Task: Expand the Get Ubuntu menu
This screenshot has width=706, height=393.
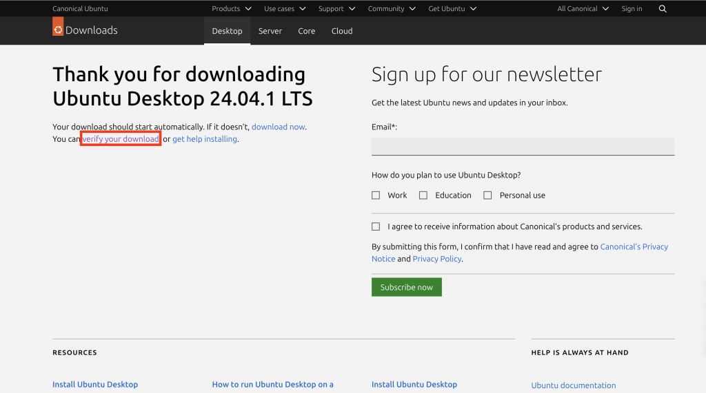Action: [452, 8]
